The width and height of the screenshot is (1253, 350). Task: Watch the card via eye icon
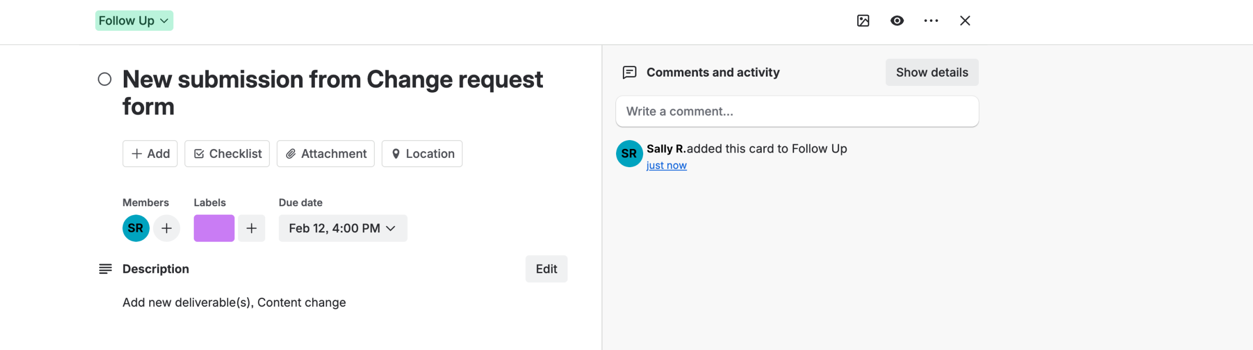(897, 21)
